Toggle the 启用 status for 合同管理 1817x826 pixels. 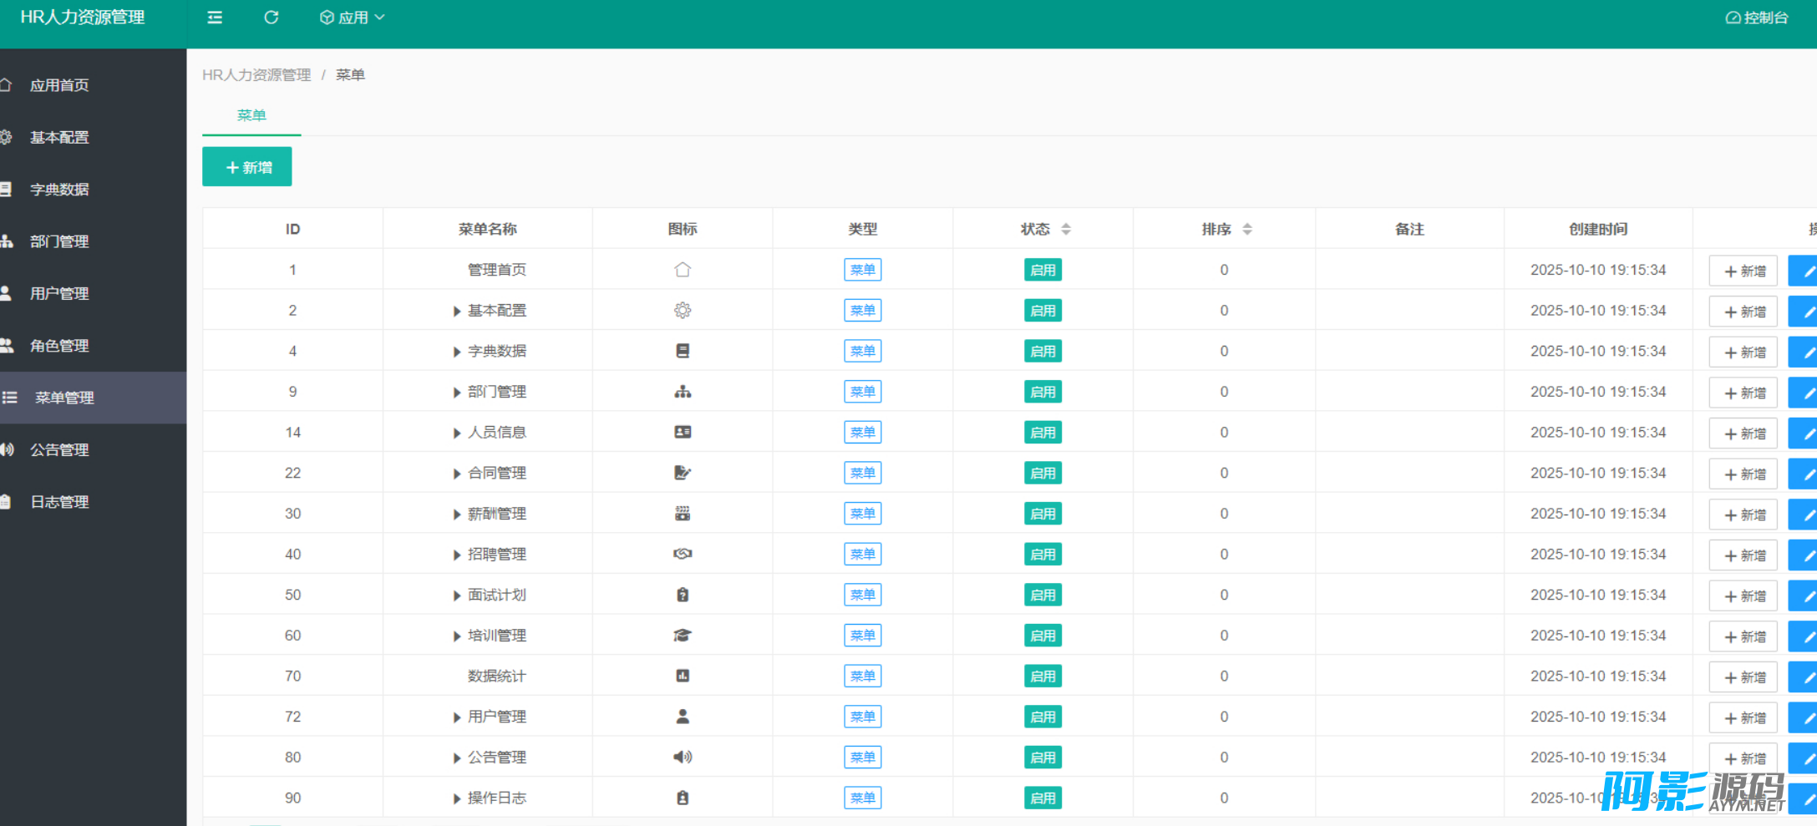[1043, 474]
